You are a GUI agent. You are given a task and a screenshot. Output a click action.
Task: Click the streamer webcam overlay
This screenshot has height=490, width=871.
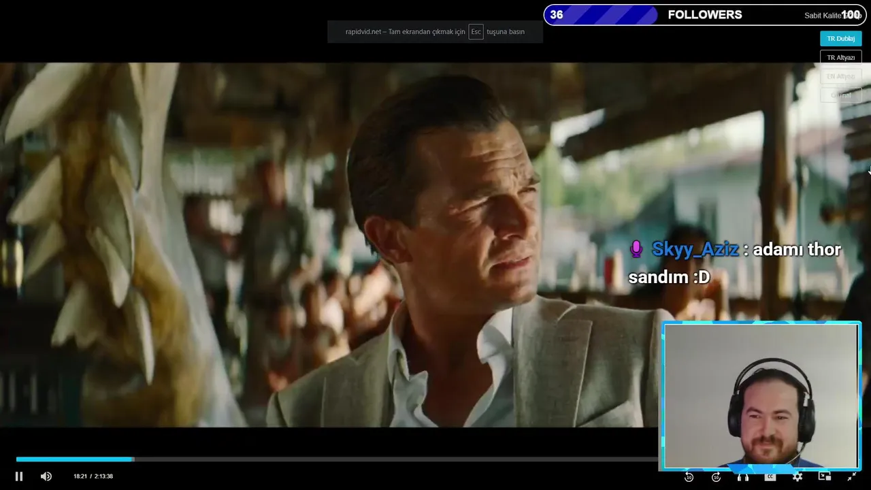point(761,395)
